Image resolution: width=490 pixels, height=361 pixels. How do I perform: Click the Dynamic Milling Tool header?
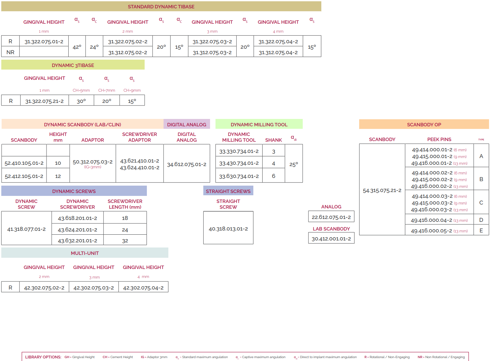259,124
